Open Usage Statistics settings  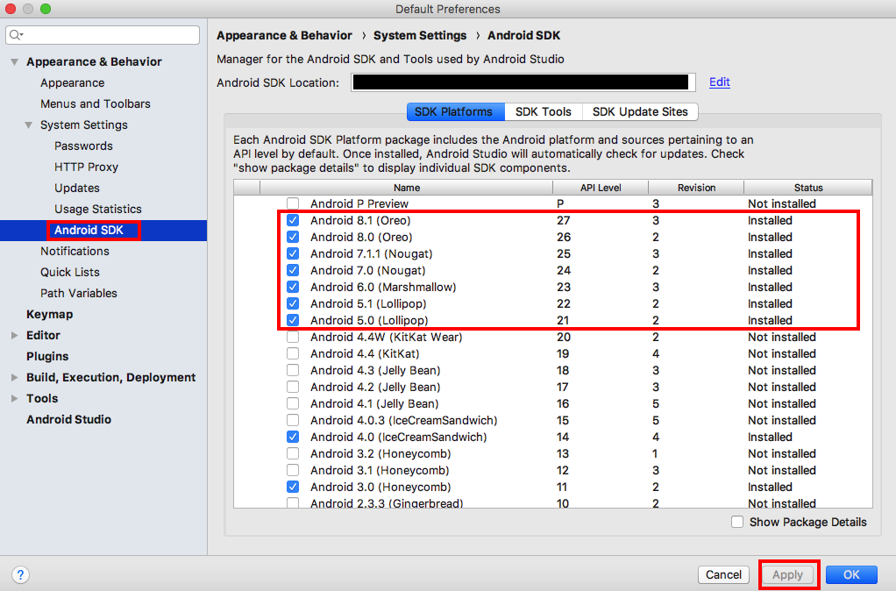click(97, 210)
